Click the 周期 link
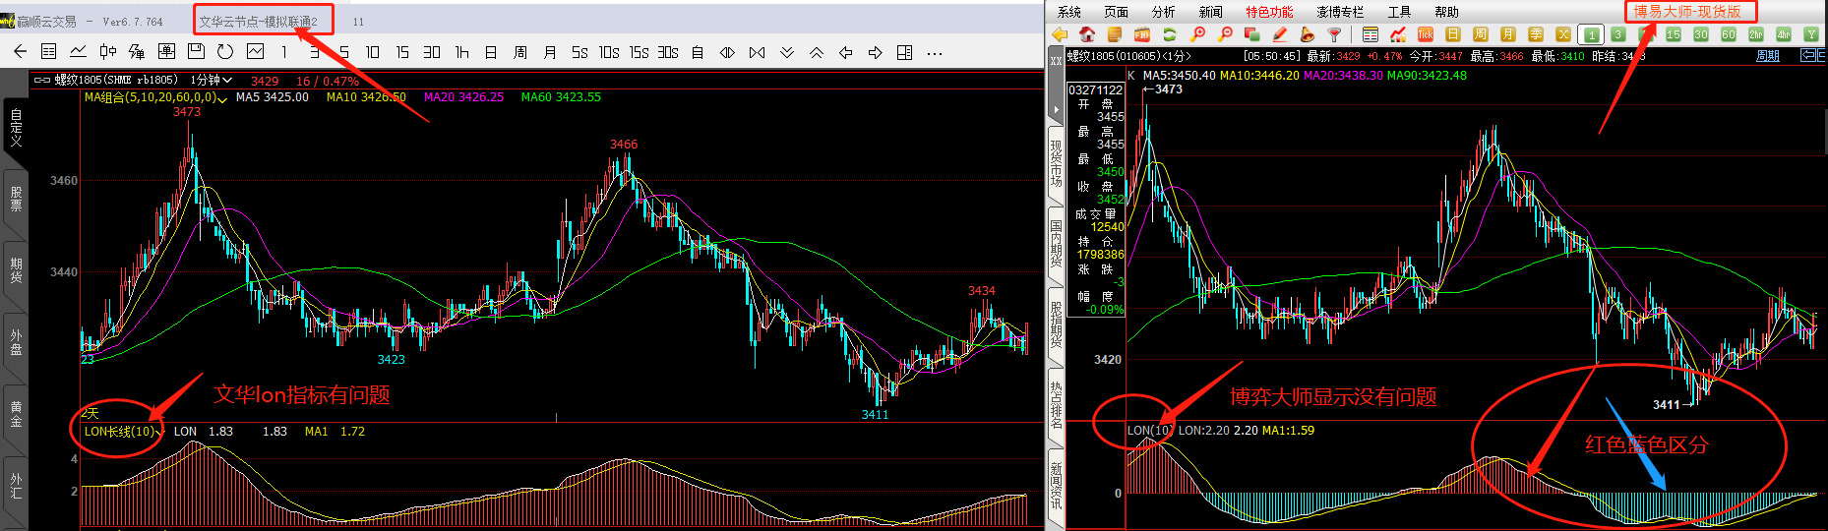 point(1768,56)
